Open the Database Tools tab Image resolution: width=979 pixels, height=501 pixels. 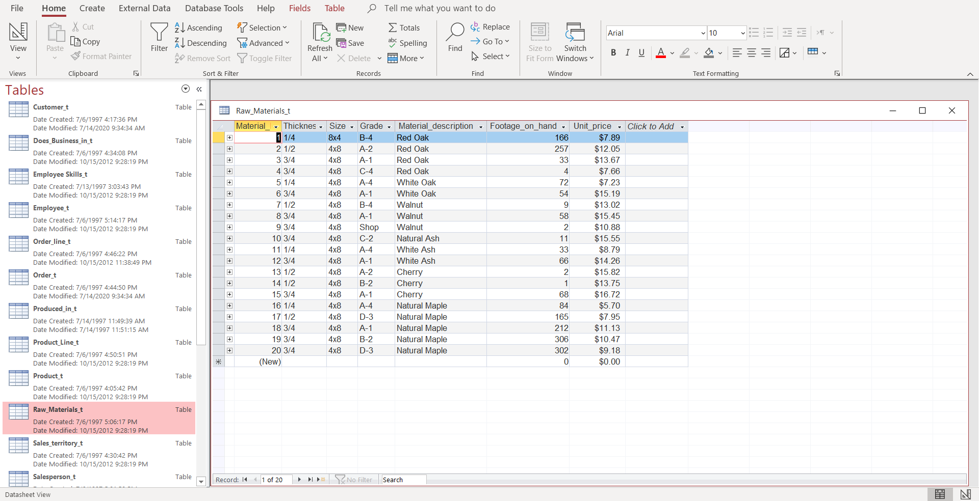(214, 8)
